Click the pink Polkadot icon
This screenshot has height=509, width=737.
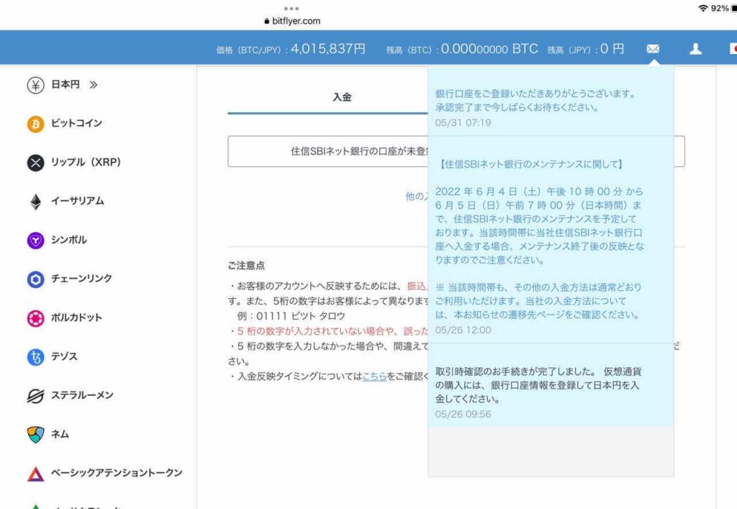coord(35,318)
